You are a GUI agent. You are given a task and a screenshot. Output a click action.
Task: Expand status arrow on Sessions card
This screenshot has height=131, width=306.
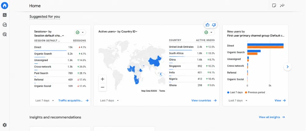click(83, 32)
